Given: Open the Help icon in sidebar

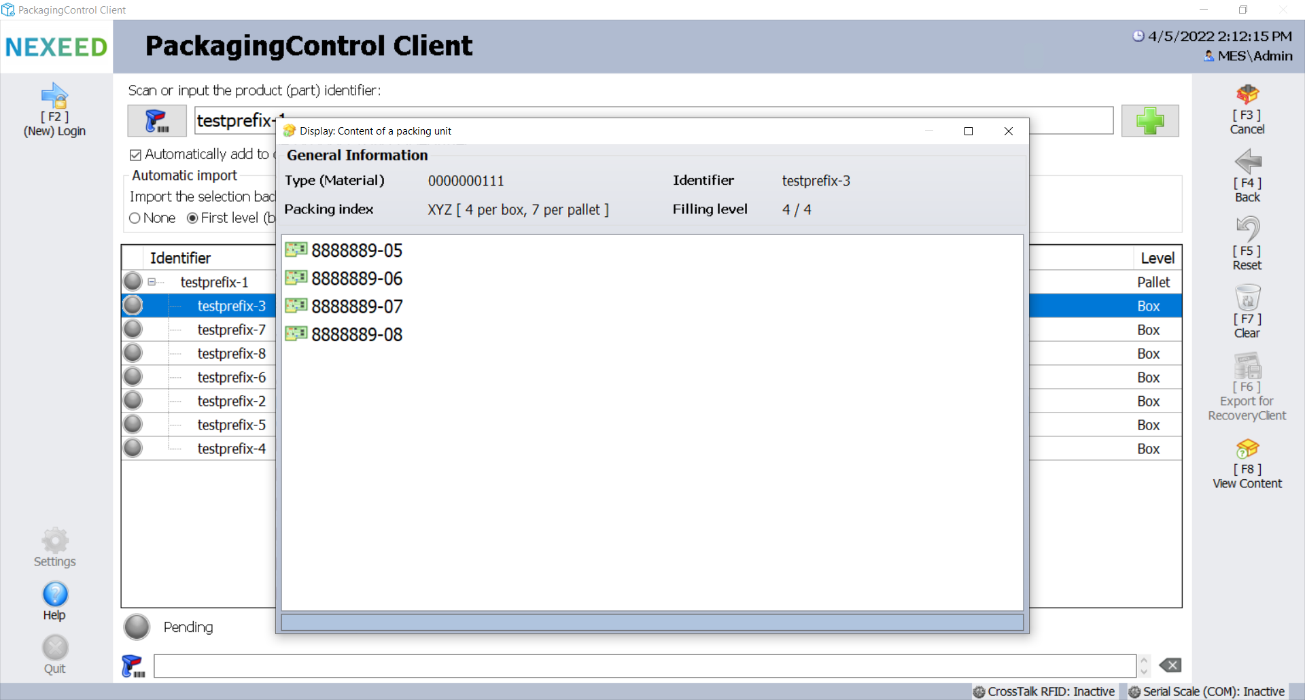Looking at the screenshot, I should click(x=55, y=595).
